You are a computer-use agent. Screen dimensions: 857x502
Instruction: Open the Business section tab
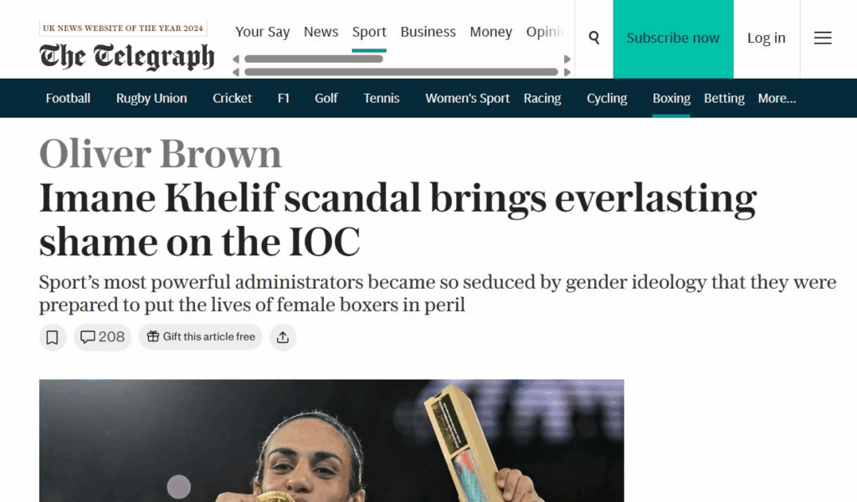coord(428,32)
